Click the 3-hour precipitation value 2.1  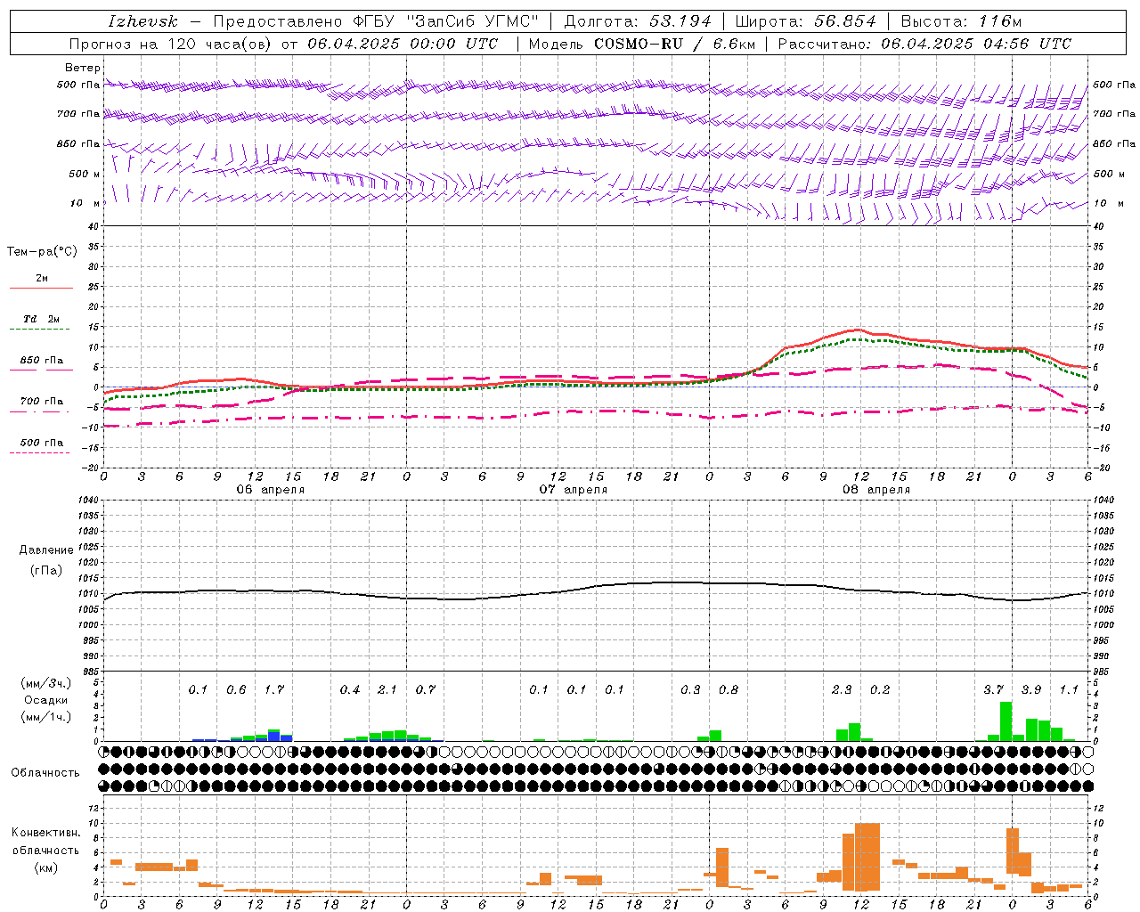tap(387, 690)
